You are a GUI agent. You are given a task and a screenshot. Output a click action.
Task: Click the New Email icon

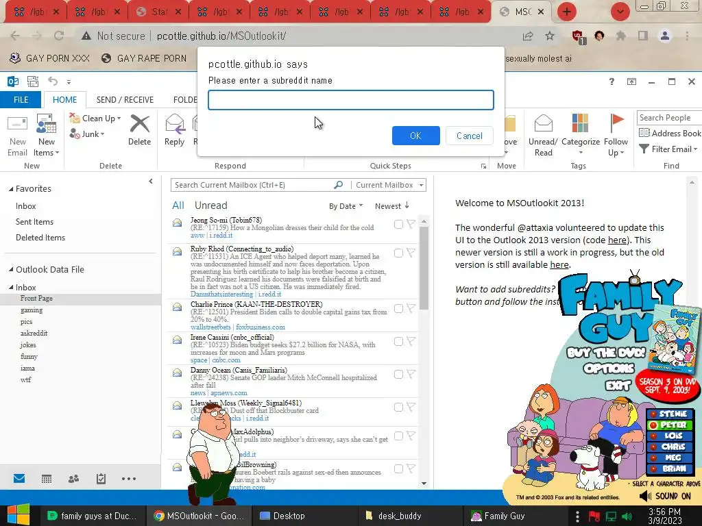pos(17,123)
